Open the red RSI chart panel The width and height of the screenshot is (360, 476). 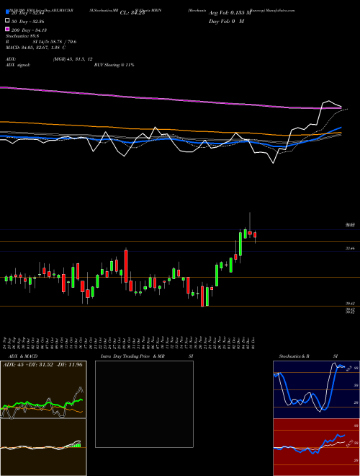tap(316, 447)
